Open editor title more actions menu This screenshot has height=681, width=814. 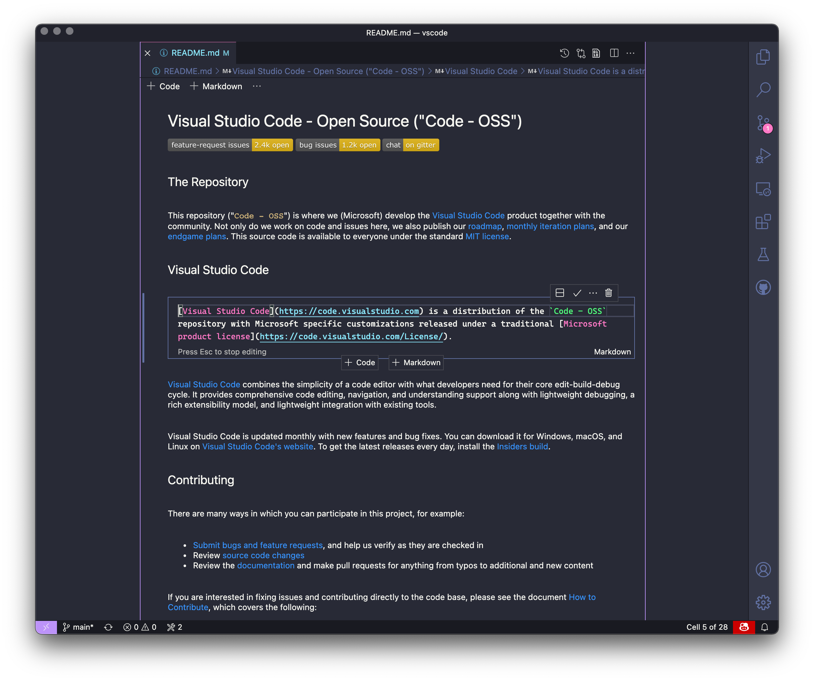tap(630, 53)
